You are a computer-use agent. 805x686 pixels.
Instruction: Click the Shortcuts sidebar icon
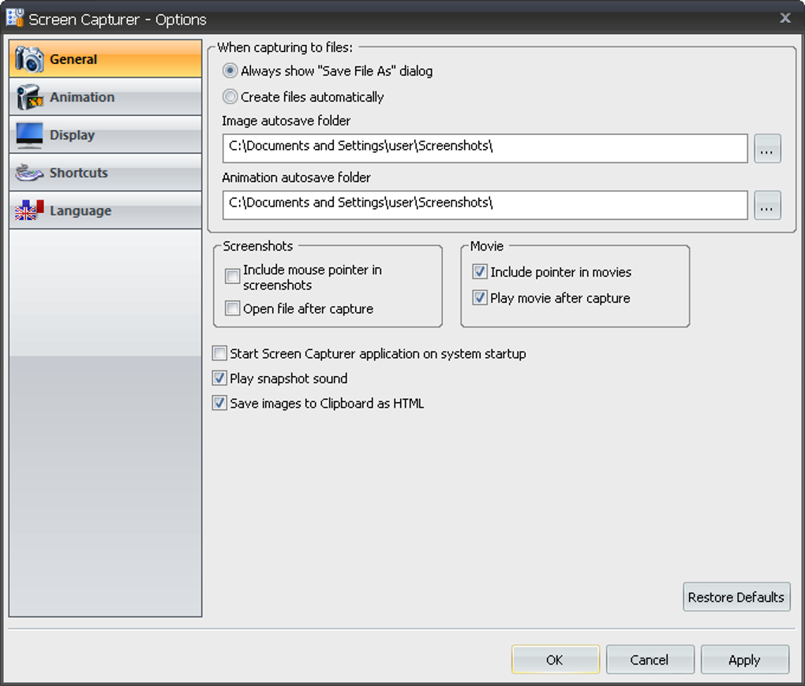pos(30,173)
